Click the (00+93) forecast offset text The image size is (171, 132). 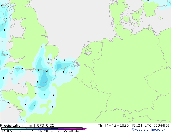[161, 126]
